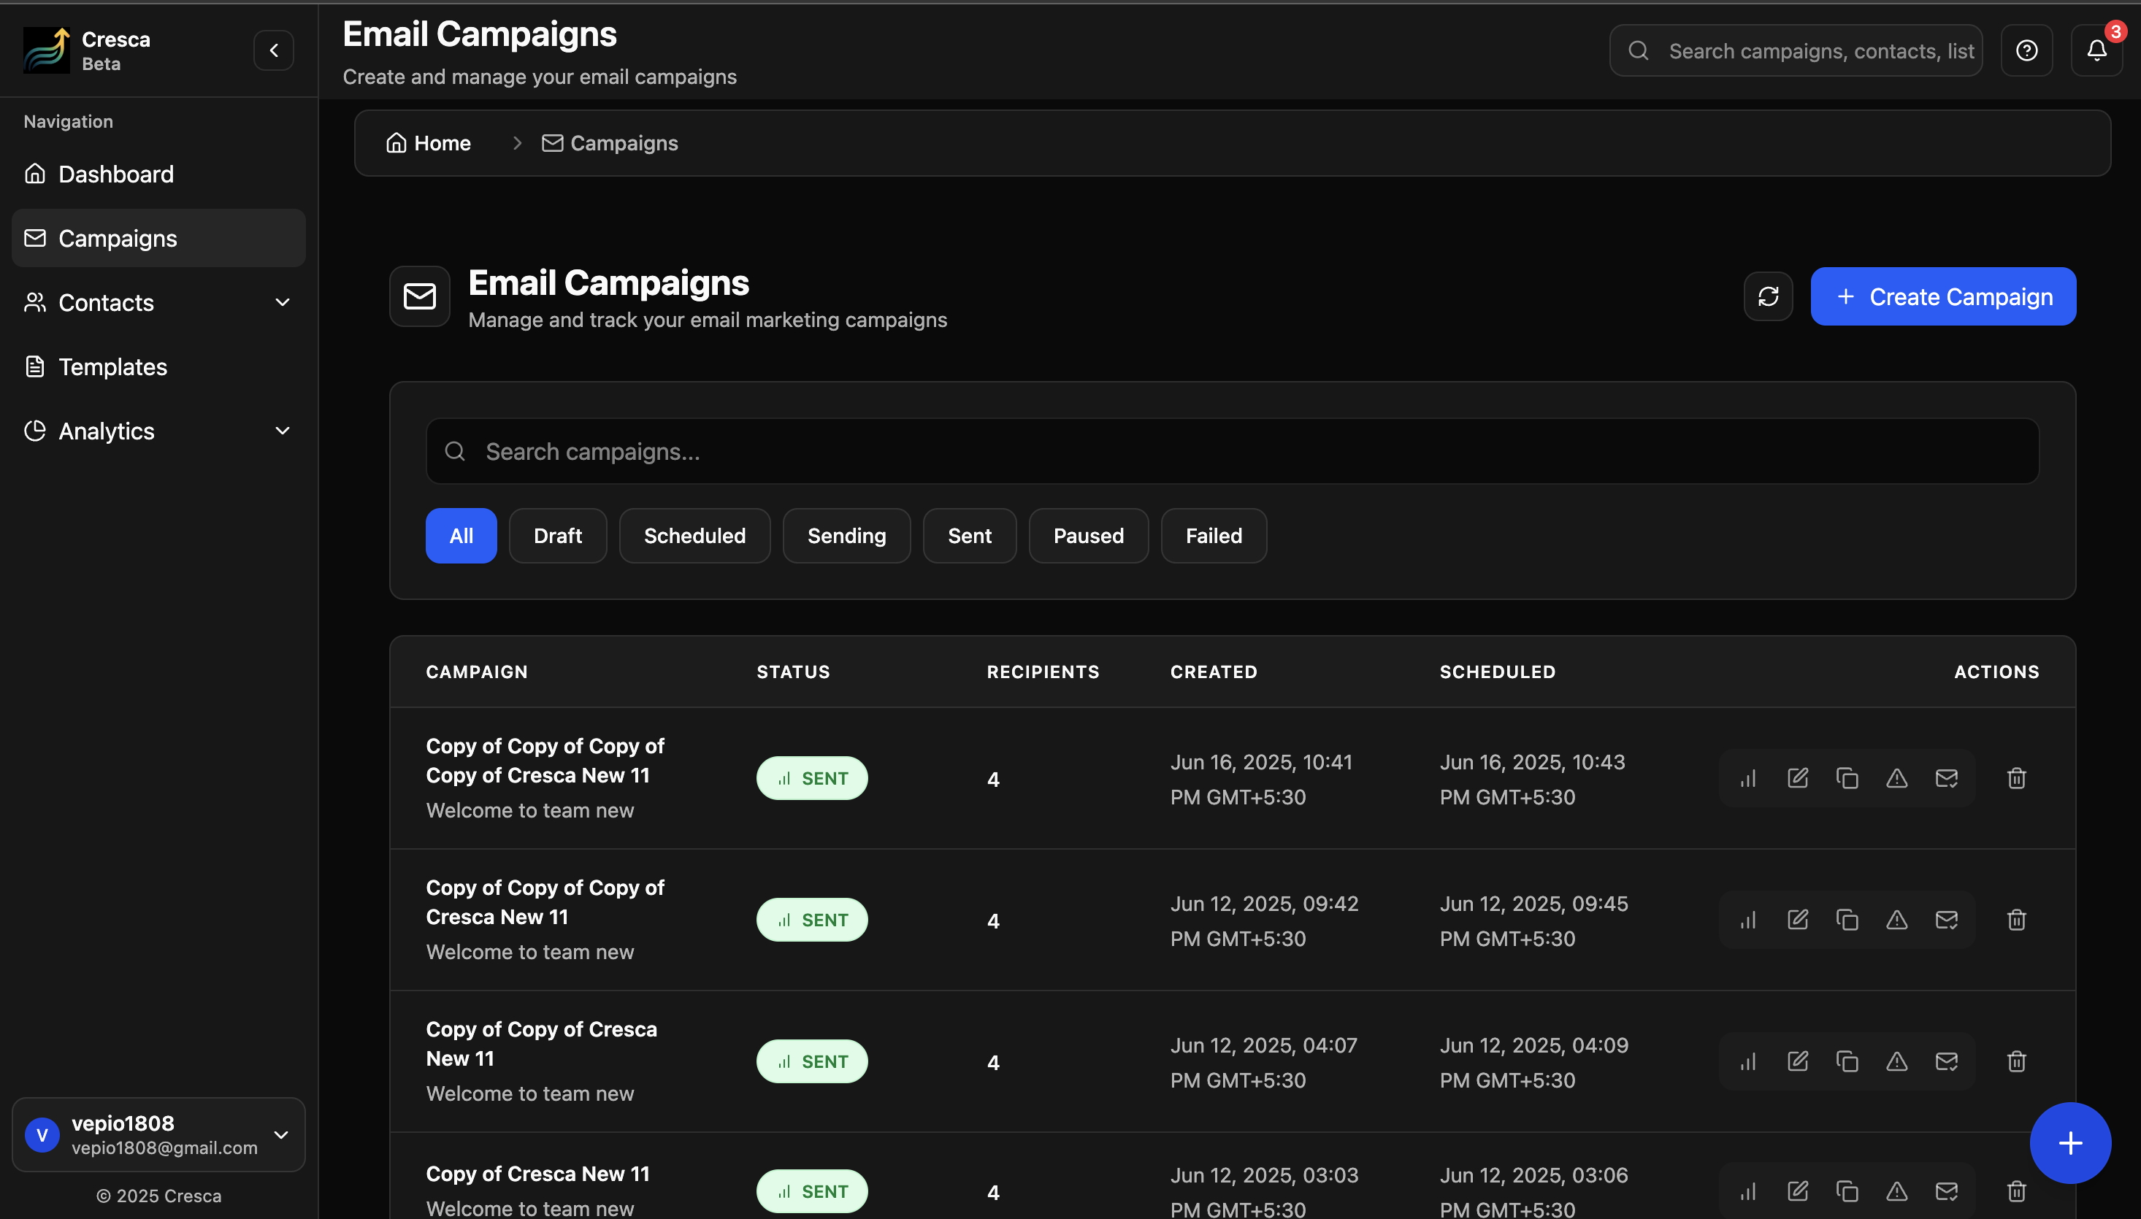Click the CAMPAIGN column header
This screenshot has height=1219, width=2141.
pyautogui.click(x=476, y=672)
